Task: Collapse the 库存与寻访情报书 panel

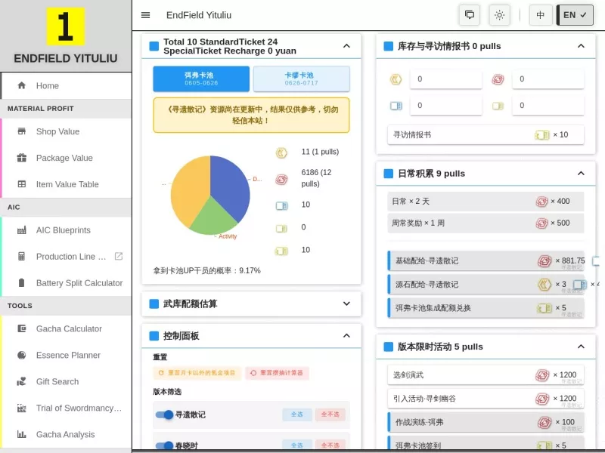Action: pos(581,46)
